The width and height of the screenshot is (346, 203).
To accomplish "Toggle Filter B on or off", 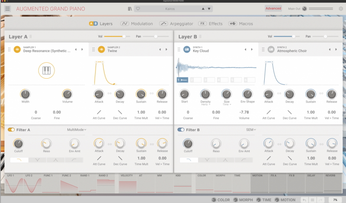I will tap(181, 130).
